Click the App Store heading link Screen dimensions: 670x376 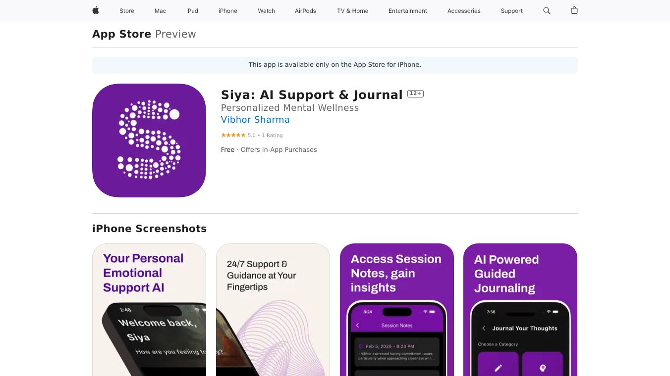point(121,34)
